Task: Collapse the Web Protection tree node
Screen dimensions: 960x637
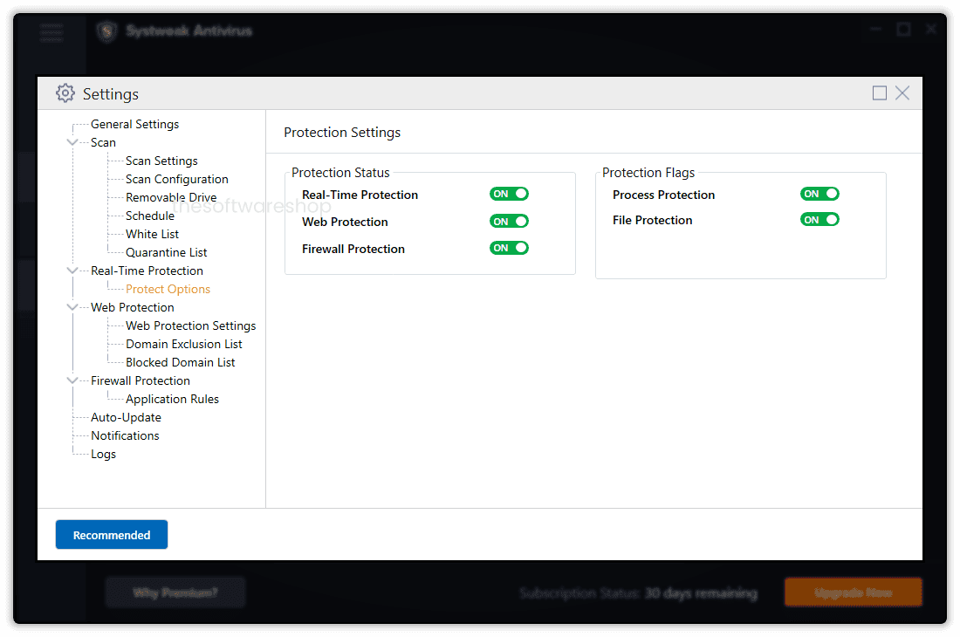Action: (x=72, y=307)
